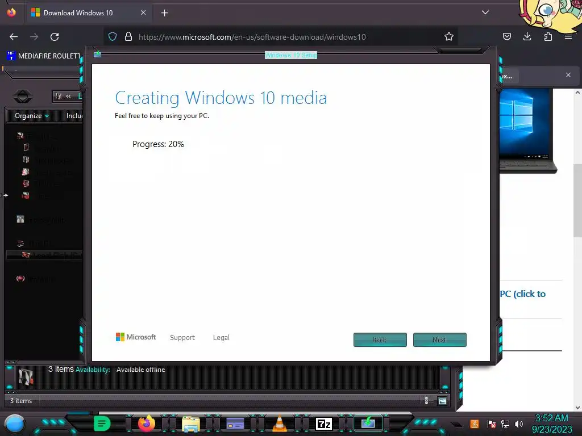The height and width of the screenshot is (436, 582).
Task: Click the scroll up arrow of webpage
Action: pos(577,93)
